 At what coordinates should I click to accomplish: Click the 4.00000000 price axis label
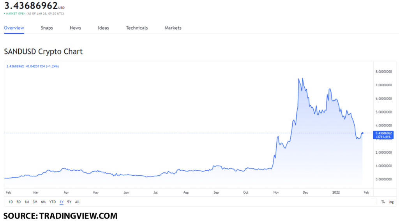tap(384, 126)
